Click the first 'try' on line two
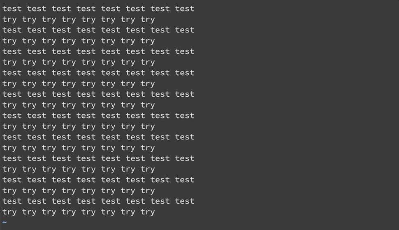Viewport: 399px width, 230px height. pyautogui.click(x=9, y=19)
